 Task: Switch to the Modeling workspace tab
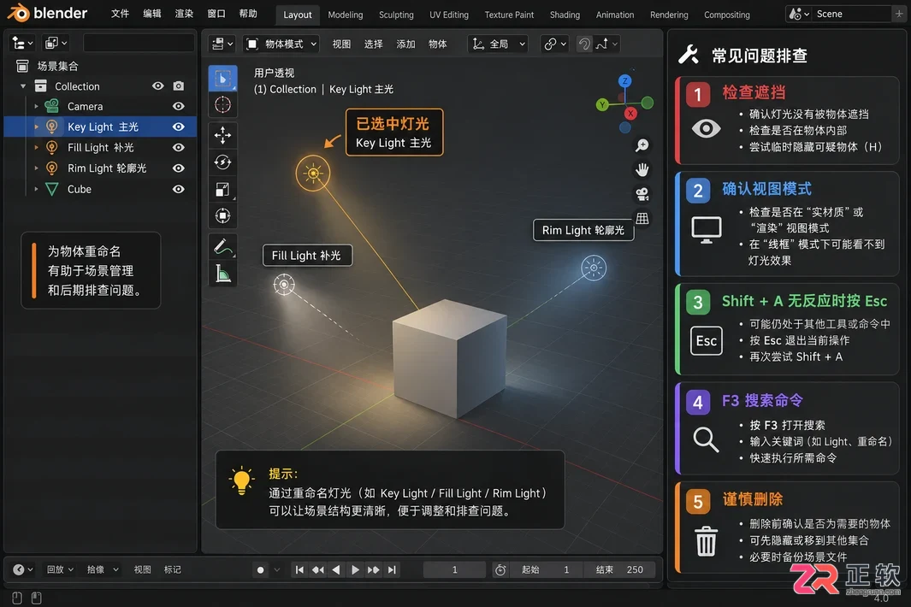coord(345,15)
